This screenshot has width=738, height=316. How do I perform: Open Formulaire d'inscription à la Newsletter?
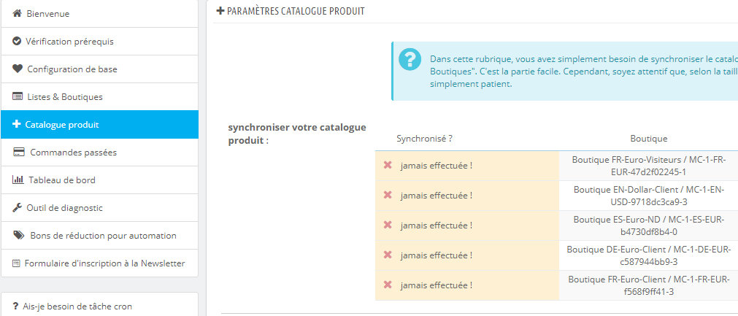(x=100, y=263)
